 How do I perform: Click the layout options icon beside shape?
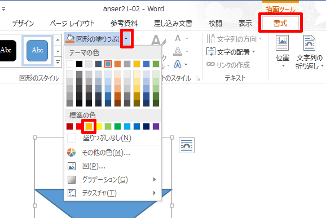coord(187,145)
